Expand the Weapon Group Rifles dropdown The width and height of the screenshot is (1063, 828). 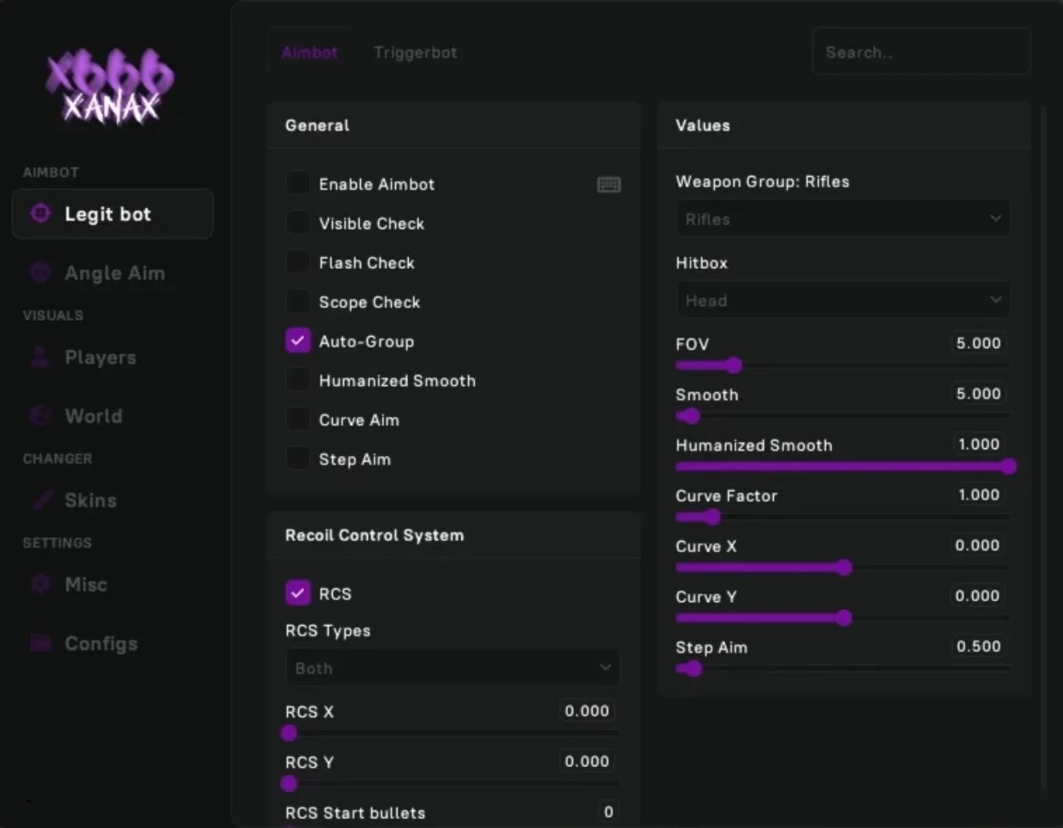coord(842,219)
